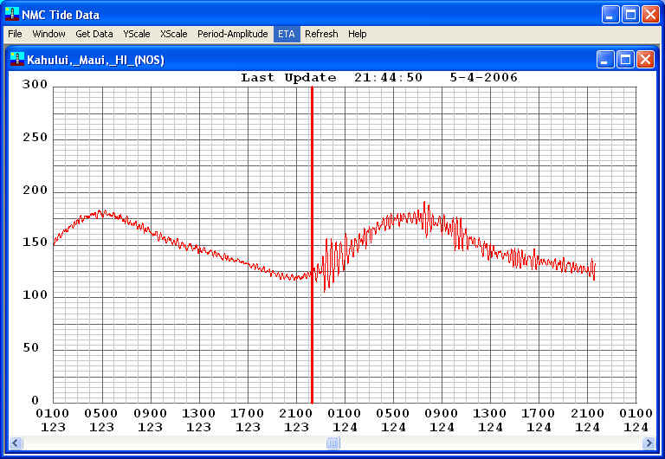Click the 5-4-2006 date text
Viewport: 665px width, 459px height.
click(x=483, y=78)
